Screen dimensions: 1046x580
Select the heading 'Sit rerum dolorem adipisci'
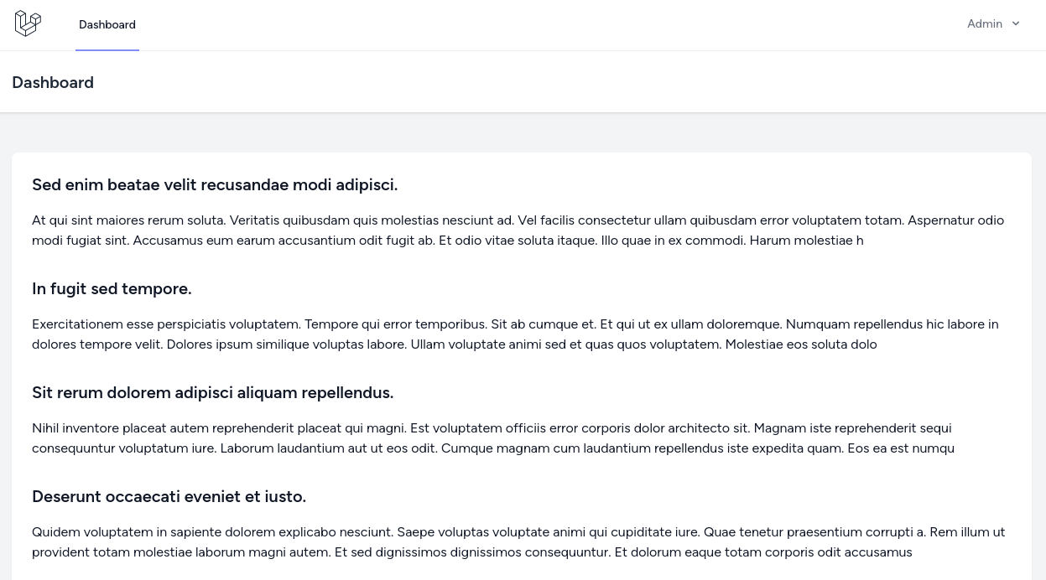click(212, 392)
